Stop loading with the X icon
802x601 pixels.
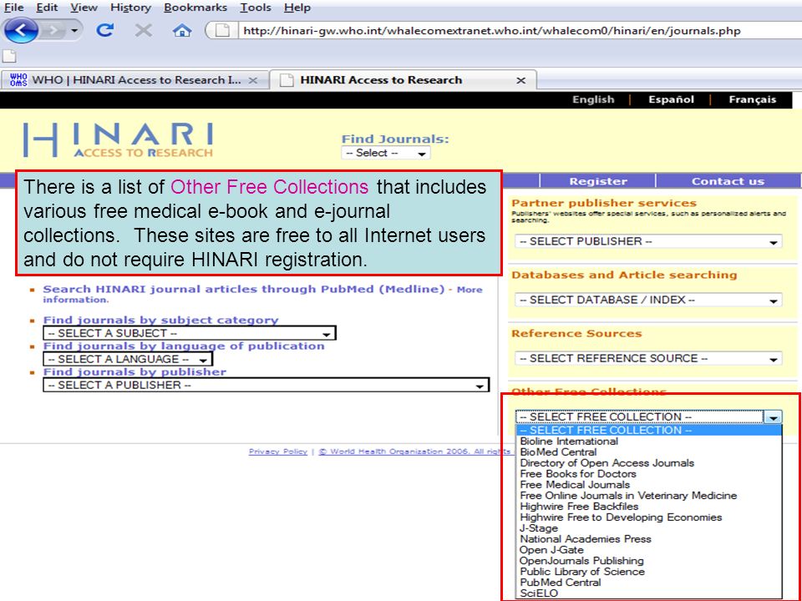pyautogui.click(x=144, y=31)
